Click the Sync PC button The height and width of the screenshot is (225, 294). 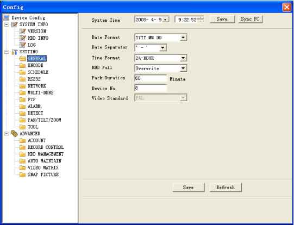251,19
